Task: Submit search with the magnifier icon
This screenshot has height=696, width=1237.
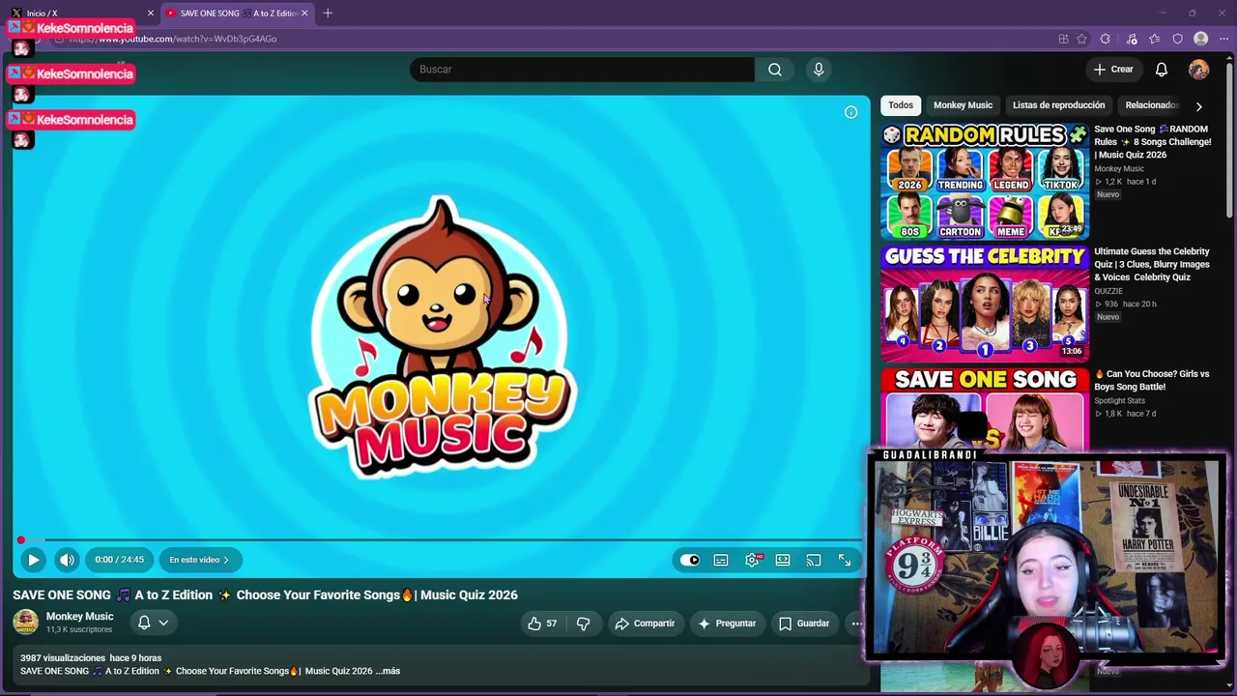Action: [x=775, y=70]
